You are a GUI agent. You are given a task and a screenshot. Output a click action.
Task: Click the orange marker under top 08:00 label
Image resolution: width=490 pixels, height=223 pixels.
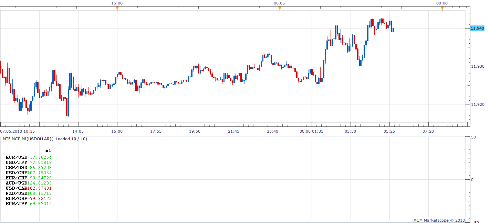(442, 8)
